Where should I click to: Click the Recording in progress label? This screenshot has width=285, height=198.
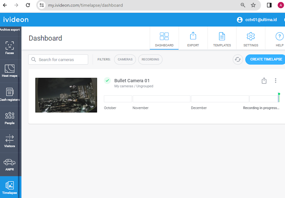pos(261,108)
